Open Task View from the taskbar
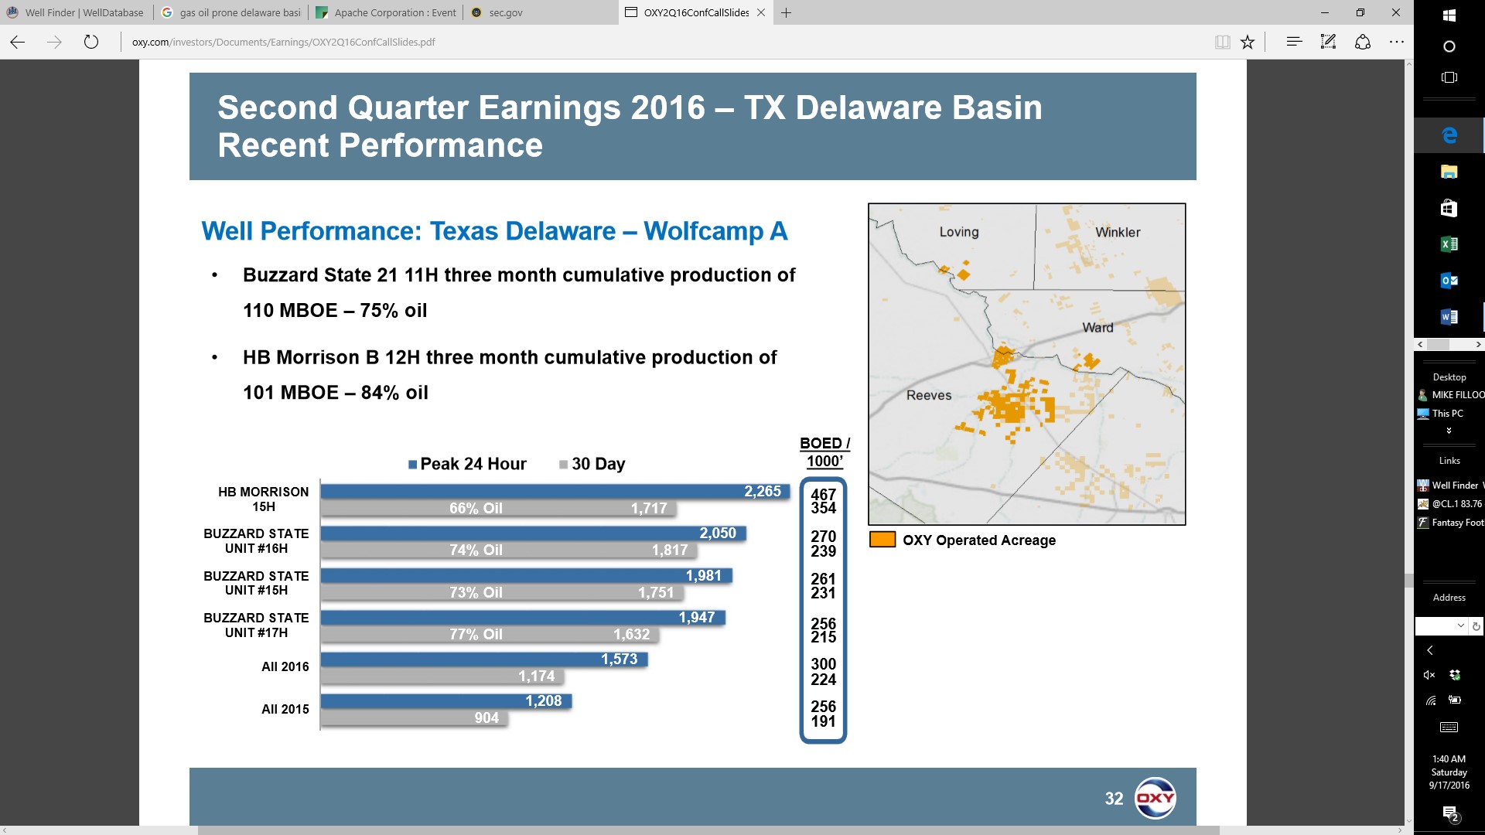Viewport: 1485px width, 835px height. click(1449, 77)
